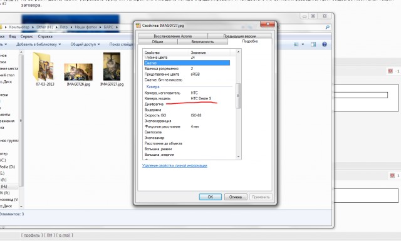Click the Other (H:) breadcrumb segment

[44, 27]
